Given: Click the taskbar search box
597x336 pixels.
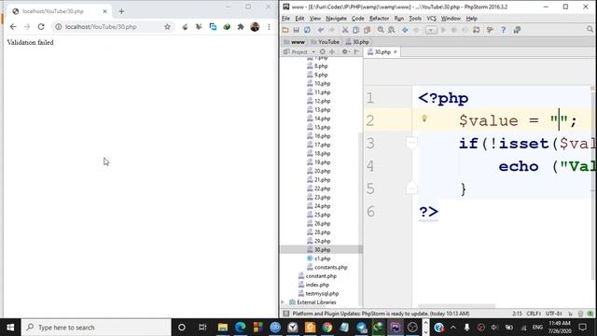Looking at the screenshot, I should [x=96, y=328].
